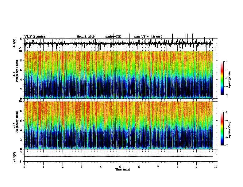
Task: Click the log(PSD) label beside ch.2 color bar
Action: click(x=229, y=130)
